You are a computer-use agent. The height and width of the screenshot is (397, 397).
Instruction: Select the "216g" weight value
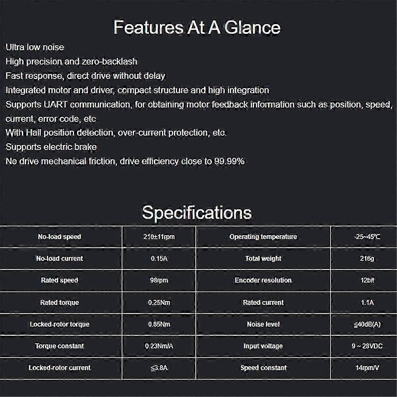coord(367,258)
